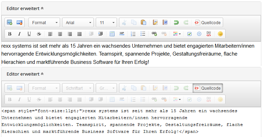
Task: Click the greyed smiley icon in the source editor
Action: (x=220, y=99)
